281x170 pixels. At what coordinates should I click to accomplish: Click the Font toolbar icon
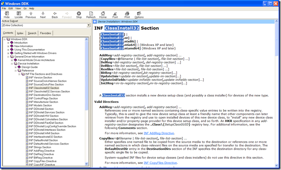[x=115, y=14]
